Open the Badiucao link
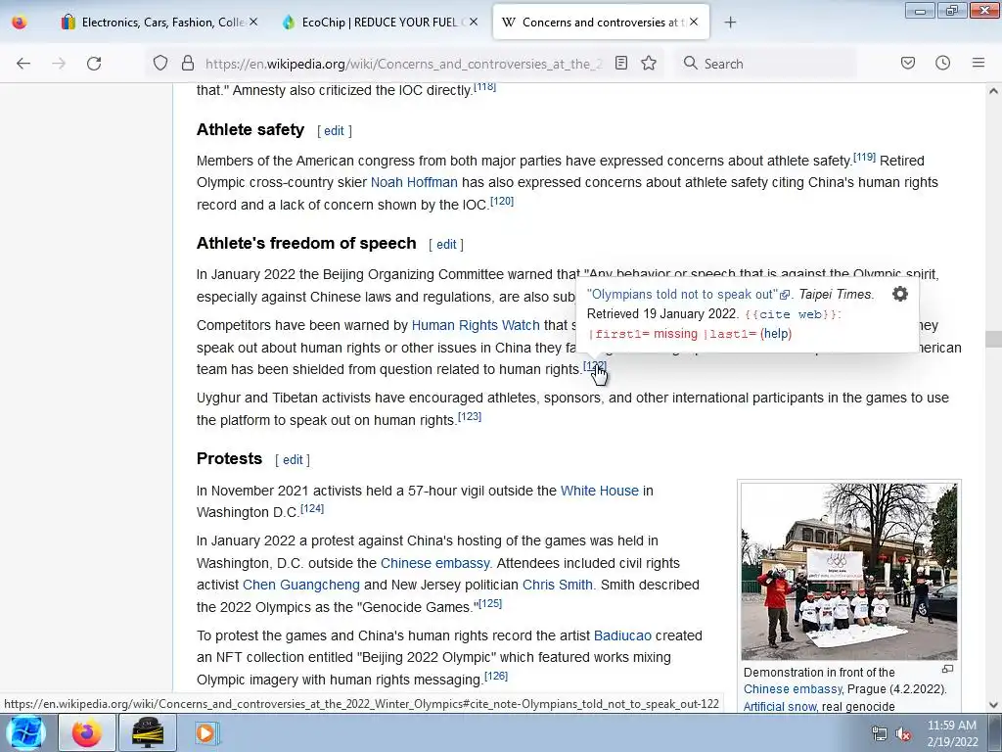 (622, 635)
